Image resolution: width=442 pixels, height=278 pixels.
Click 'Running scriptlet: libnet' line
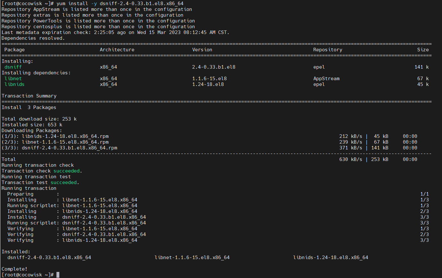pyautogui.click(x=218, y=206)
